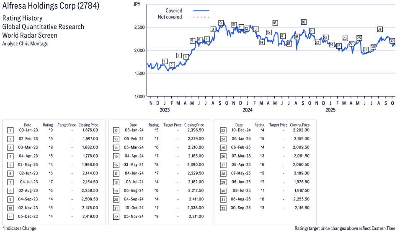Screen dimensions: 400x231
Task: Click chart marker 31 above the price line
Action: pos(379,29)
